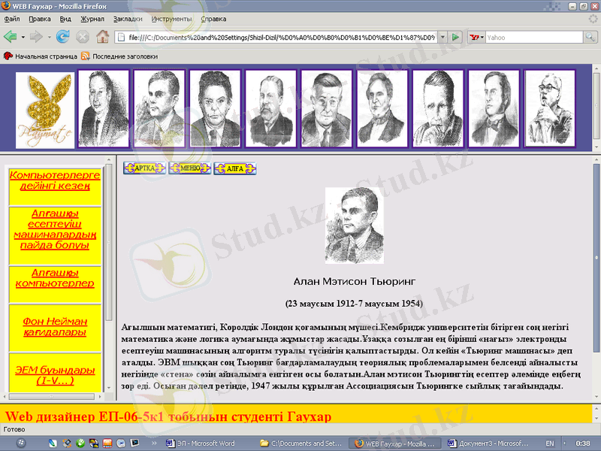Image resolution: width=601 pixels, height=451 pixels.
Task: Go to the Home page icon
Action: pyautogui.click(x=102, y=37)
